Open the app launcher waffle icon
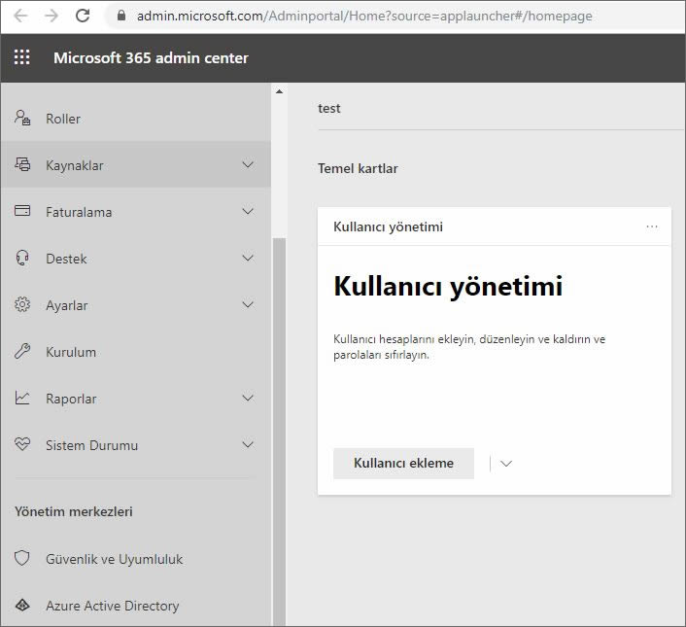Image resolution: width=686 pixels, height=627 pixels. (x=22, y=57)
